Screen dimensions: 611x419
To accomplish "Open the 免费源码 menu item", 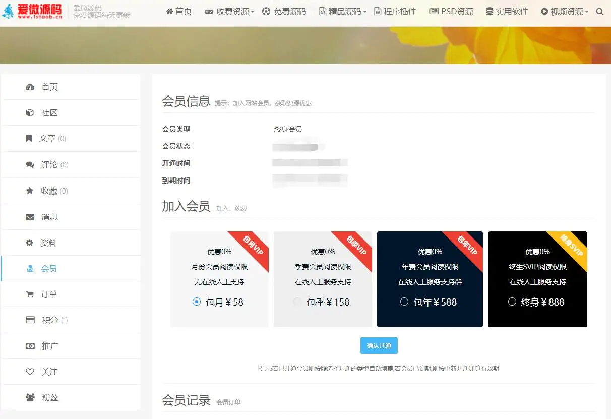I will click(284, 11).
